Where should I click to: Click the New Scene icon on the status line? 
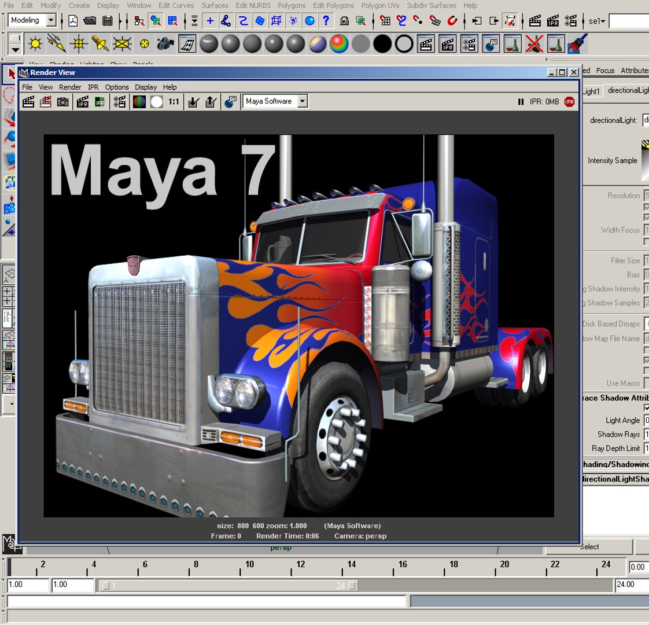coord(73,21)
